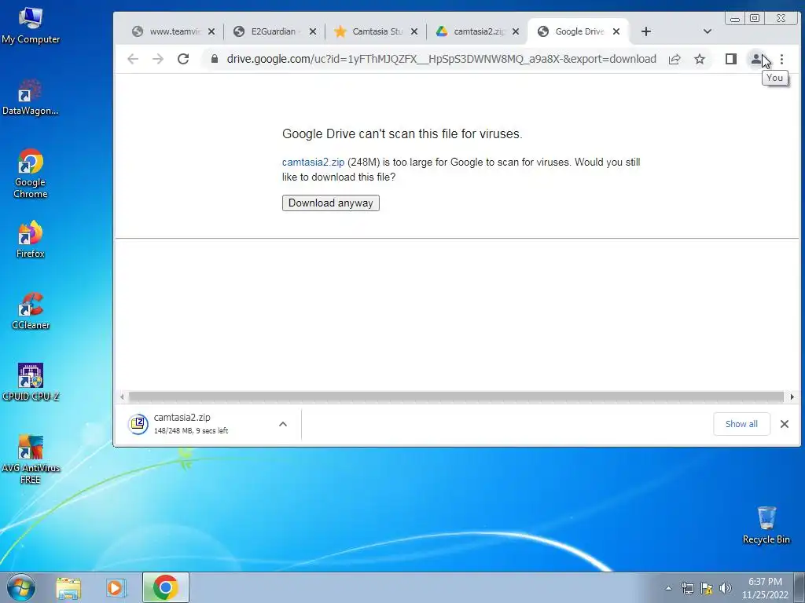Screen dimensions: 805x603
Task: Open Windows Media Player from taskbar
Action: tap(116, 587)
